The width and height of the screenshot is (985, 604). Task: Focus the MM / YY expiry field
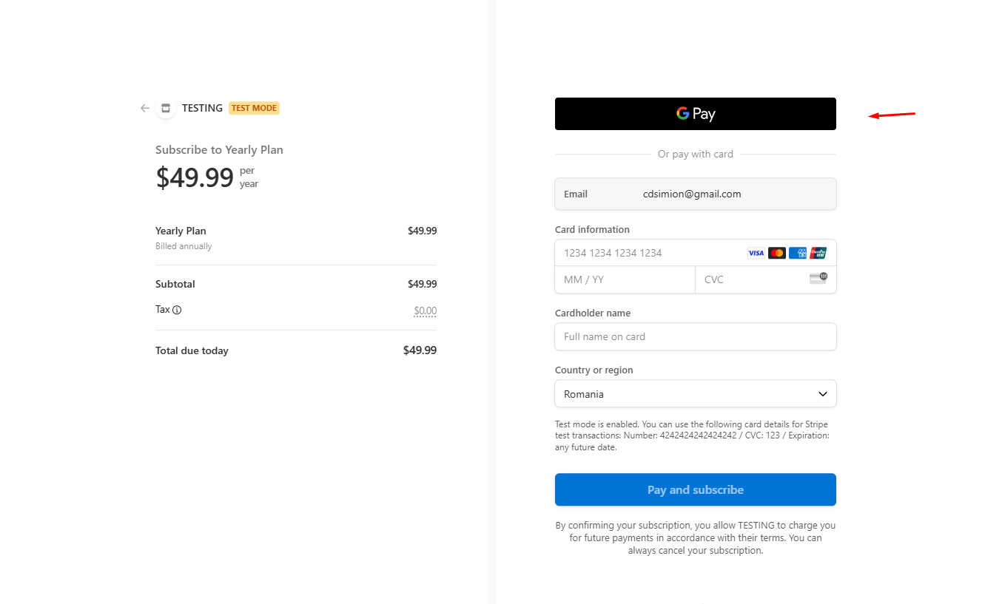coord(625,279)
